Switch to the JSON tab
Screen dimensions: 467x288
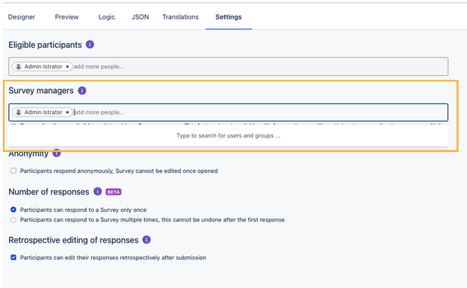(x=140, y=17)
